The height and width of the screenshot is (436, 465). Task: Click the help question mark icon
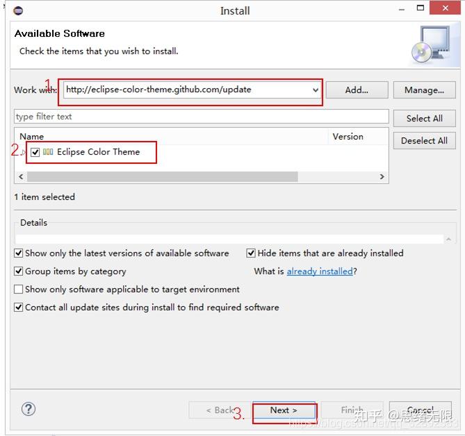coord(28,409)
